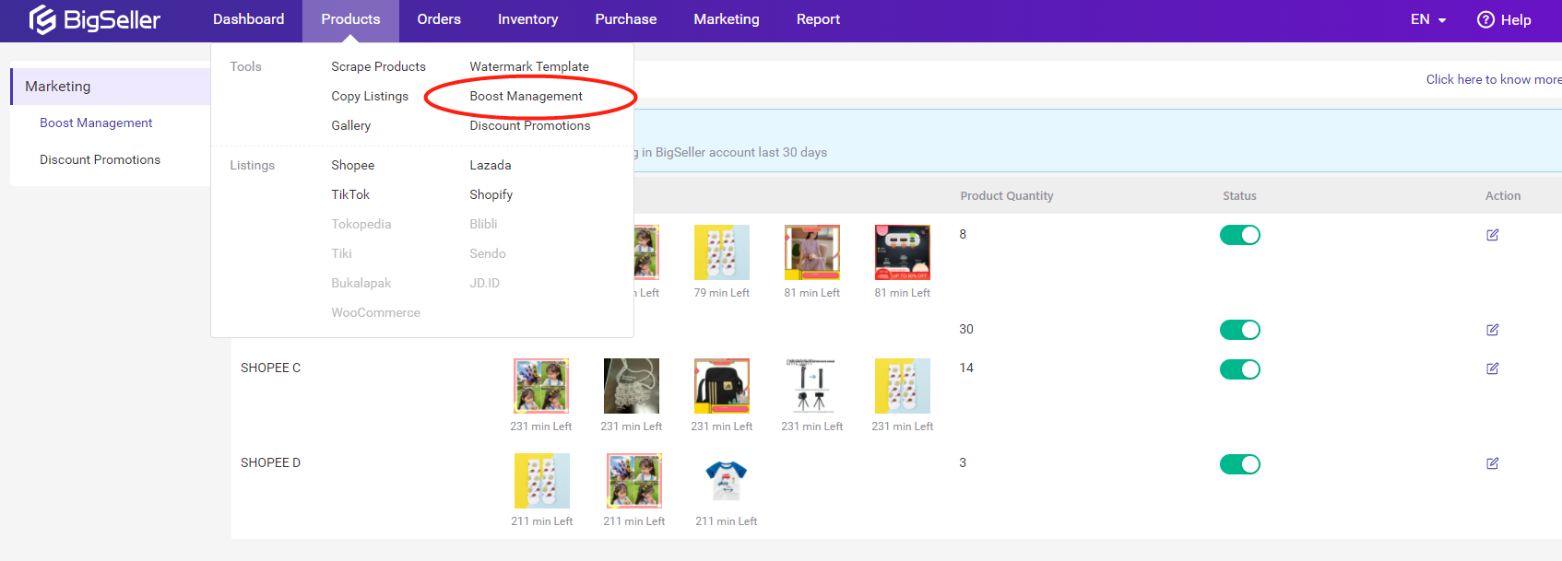Edit the SHOPEE D boost settings

[x=1492, y=463]
